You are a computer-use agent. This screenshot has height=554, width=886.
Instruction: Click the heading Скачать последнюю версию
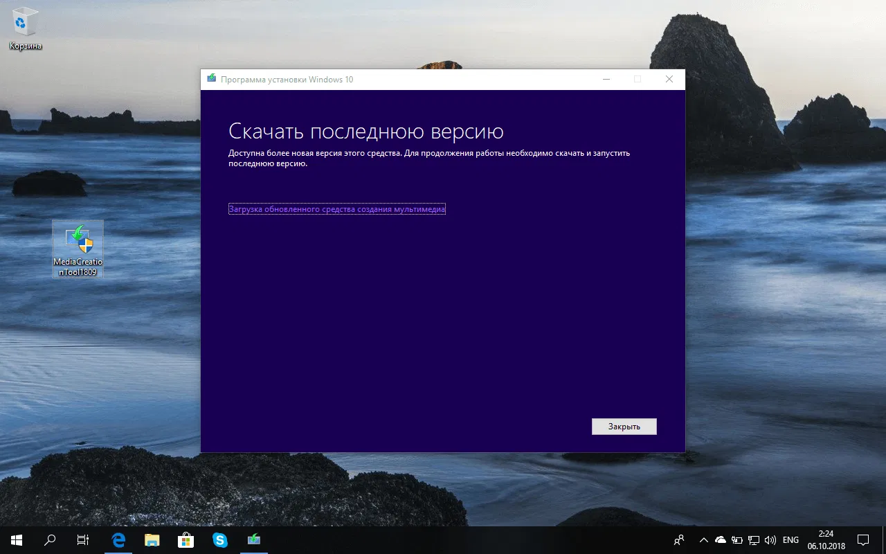pos(366,131)
